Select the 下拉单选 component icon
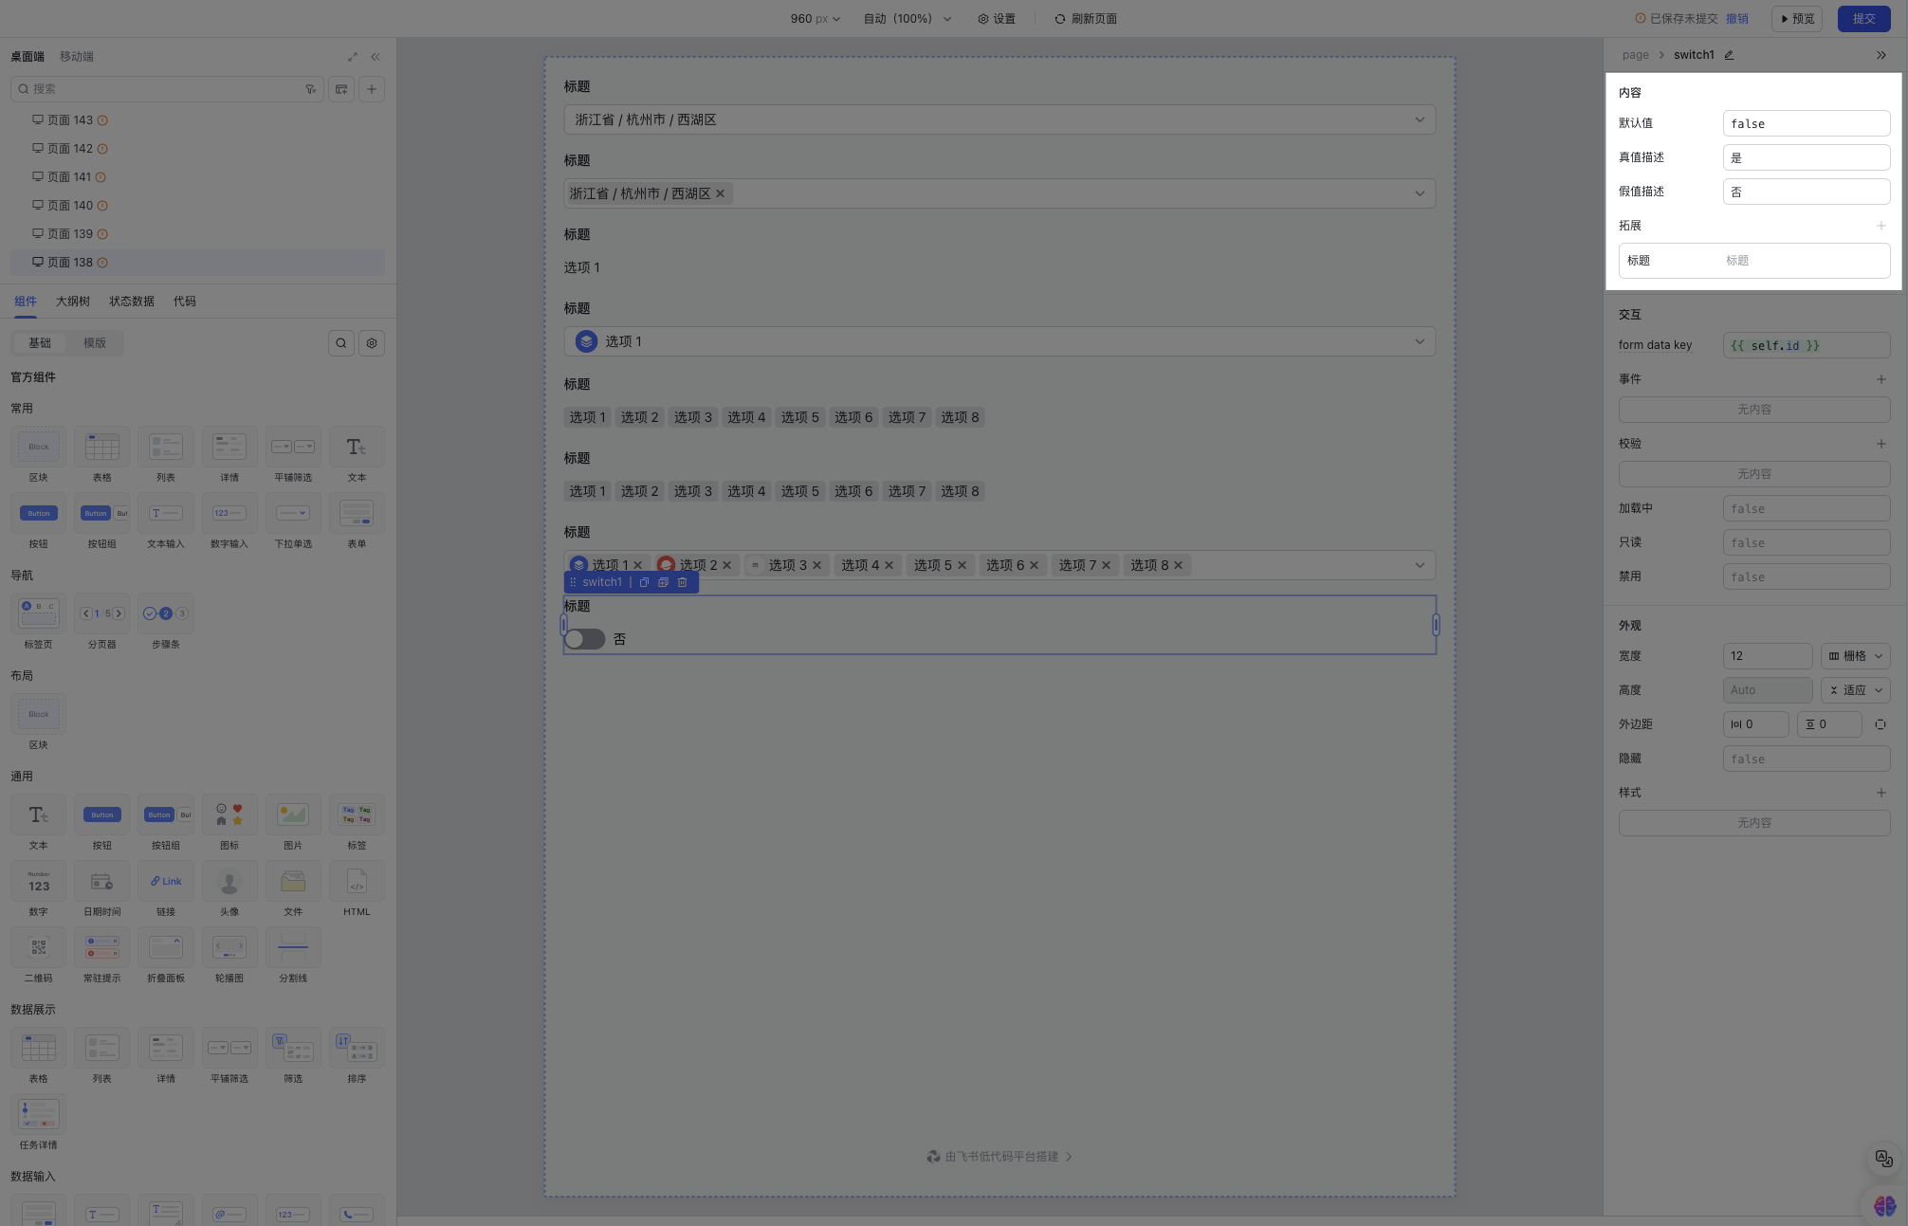Screen dimensions: 1908x1226 click(x=293, y=513)
